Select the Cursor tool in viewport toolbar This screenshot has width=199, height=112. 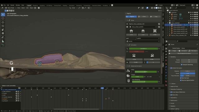coord(3,18)
